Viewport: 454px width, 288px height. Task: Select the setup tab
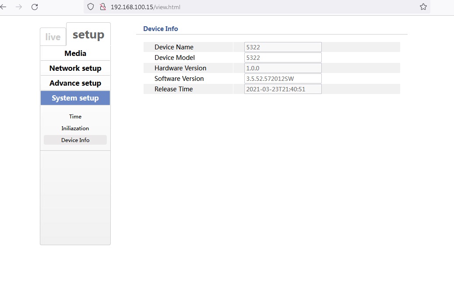click(88, 35)
